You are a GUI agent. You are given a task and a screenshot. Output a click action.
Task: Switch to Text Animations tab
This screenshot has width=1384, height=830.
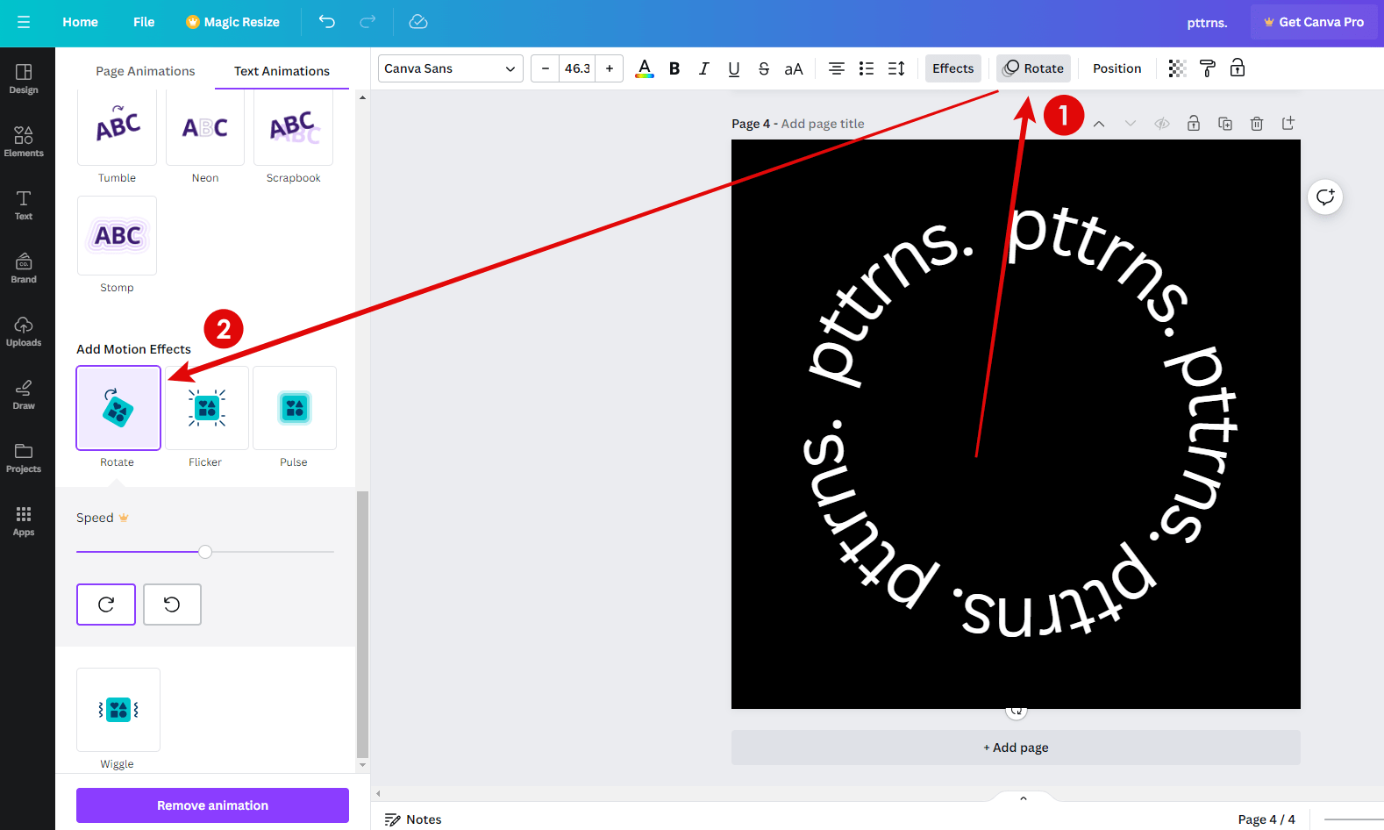pos(282,71)
